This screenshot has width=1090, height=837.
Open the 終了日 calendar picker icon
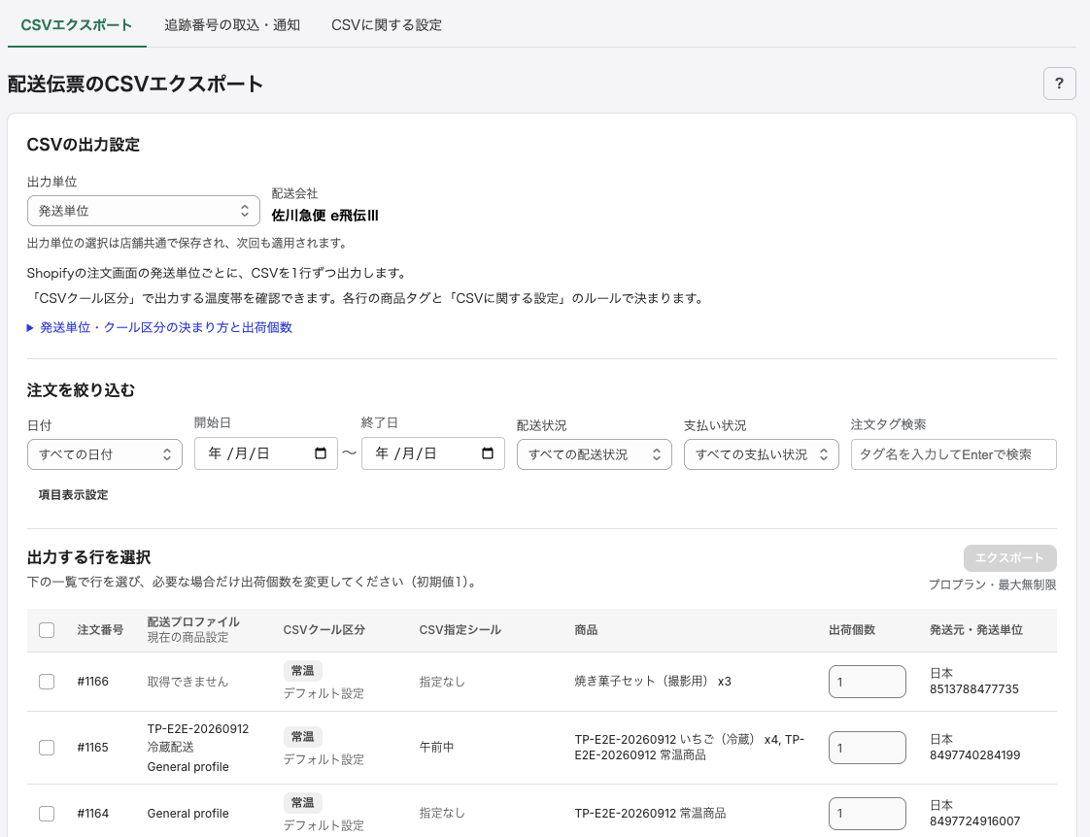[x=488, y=453]
